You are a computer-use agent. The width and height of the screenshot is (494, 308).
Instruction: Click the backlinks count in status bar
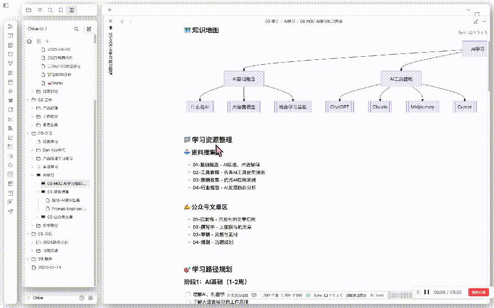238,295
